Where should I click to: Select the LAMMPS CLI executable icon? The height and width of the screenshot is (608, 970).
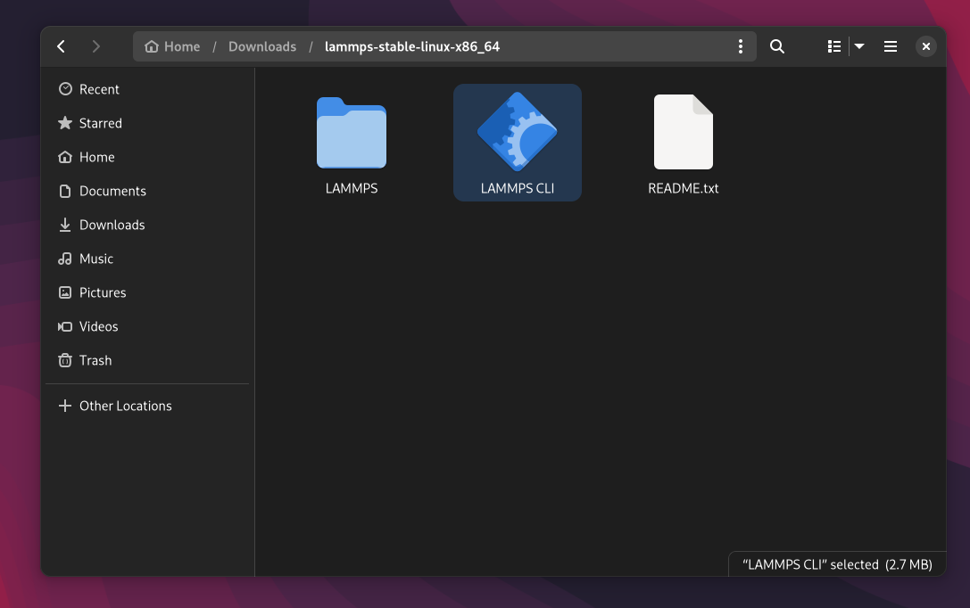(518, 132)
